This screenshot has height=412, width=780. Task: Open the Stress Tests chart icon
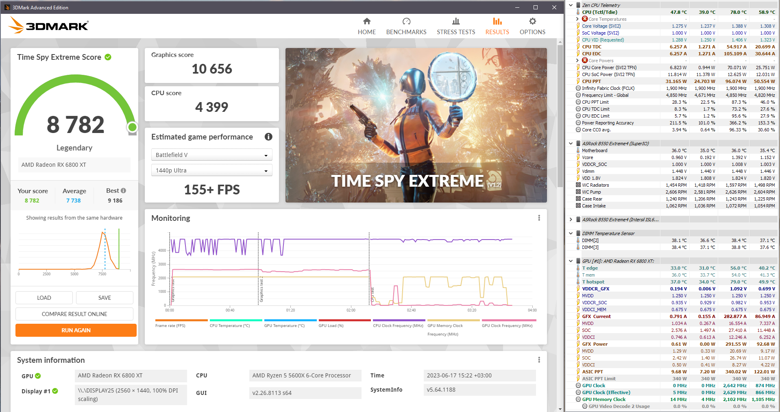456,21
